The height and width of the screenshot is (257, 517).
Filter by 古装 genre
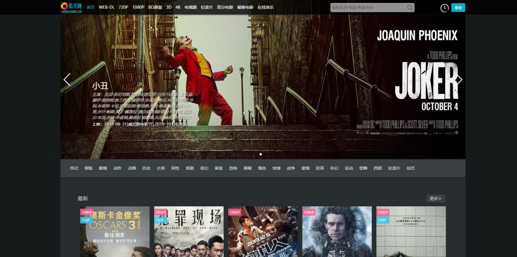click(161, 168)
